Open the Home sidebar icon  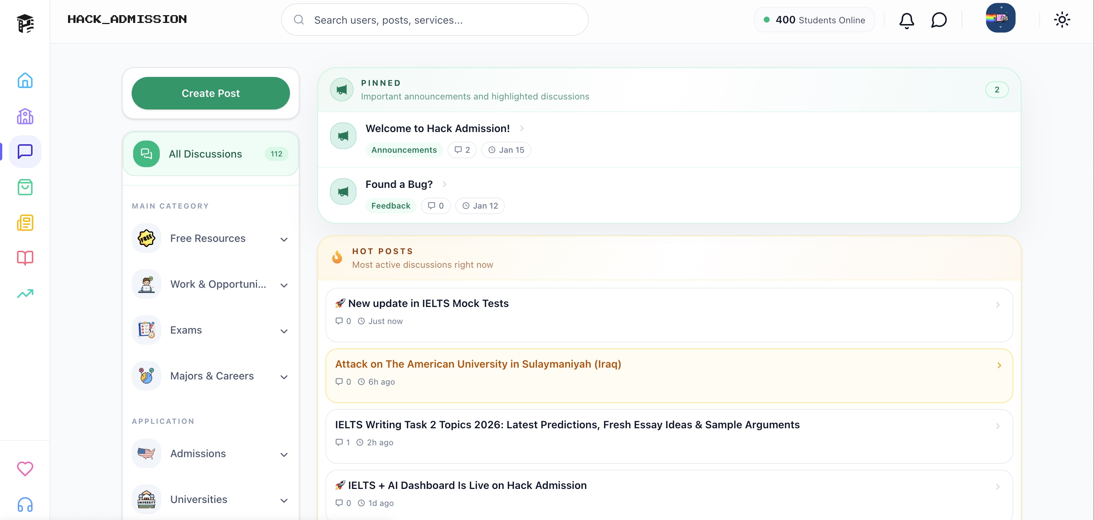point(25,80)
